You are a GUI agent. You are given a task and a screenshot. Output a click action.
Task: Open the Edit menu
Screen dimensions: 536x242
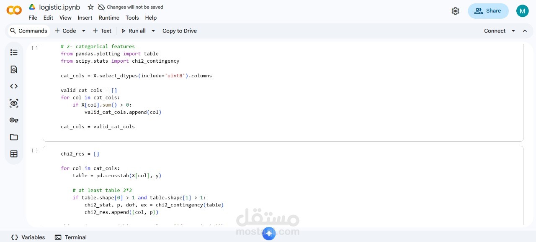(49, 18)
